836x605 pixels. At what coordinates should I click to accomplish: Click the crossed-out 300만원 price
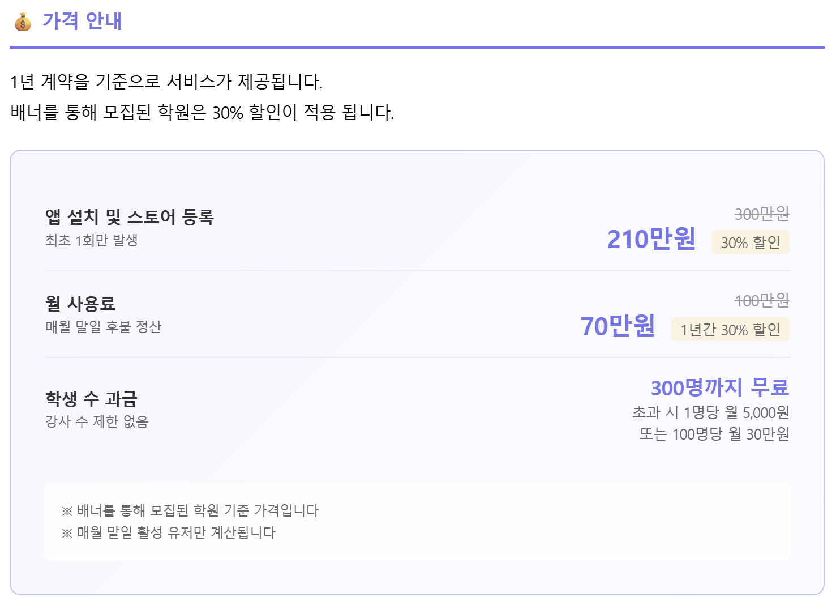tap(762, 214)
